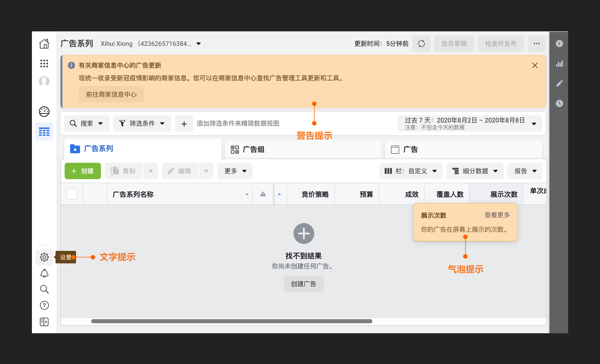Click the green 创建 button
600x364 pixels.
(x=83, y=171)
